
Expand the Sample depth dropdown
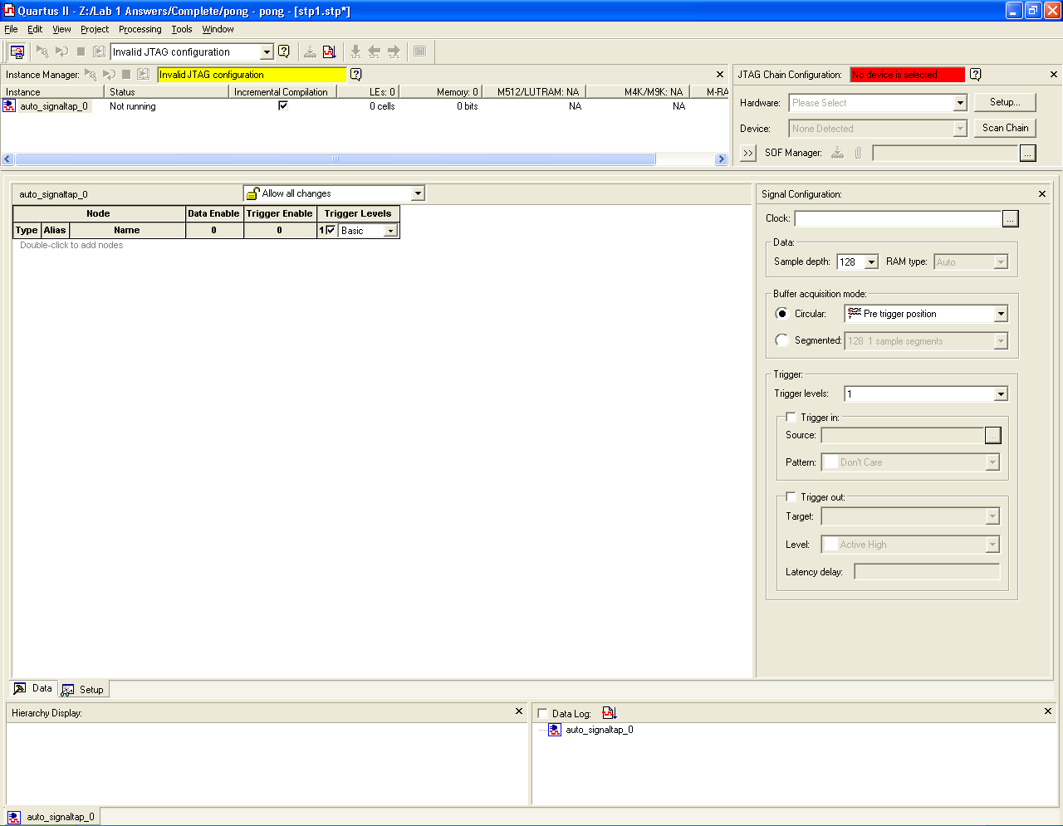[871, 262]
